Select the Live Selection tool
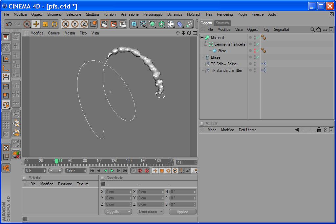 click(x=27, y=24)
